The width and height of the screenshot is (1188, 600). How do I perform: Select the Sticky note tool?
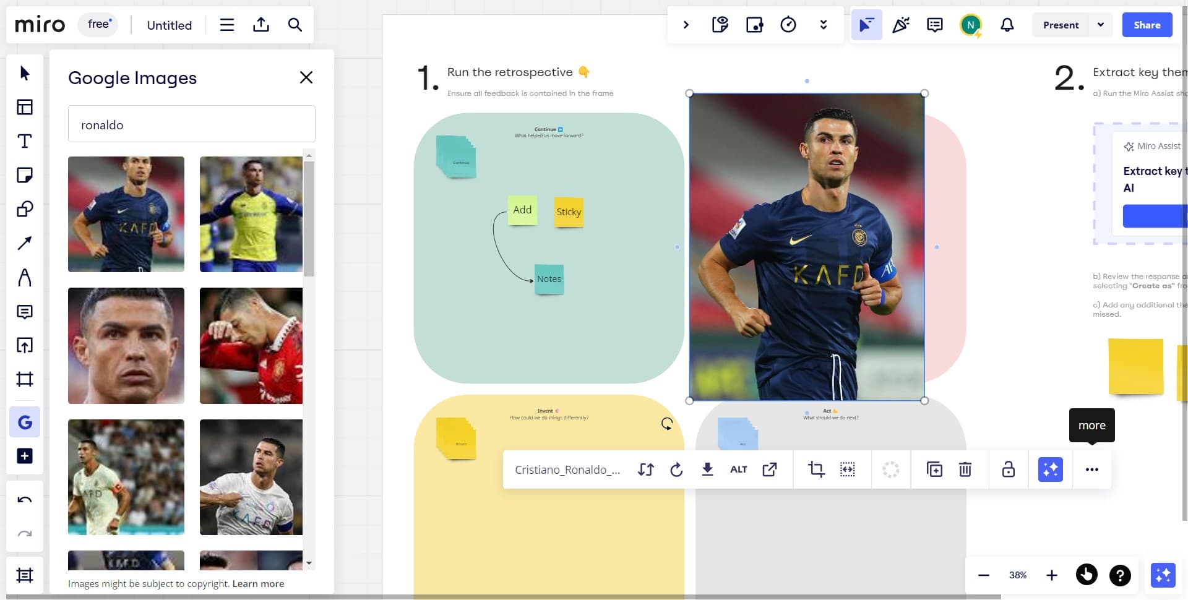[25, 175]
